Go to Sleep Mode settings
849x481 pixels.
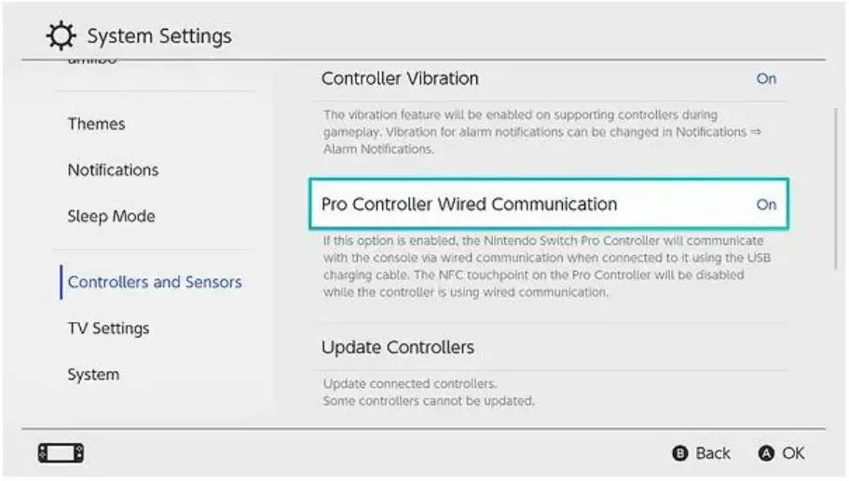click(111, 217)
